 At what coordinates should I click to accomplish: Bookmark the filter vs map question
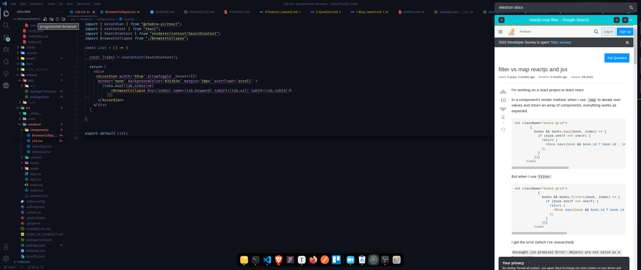pos(503,117)
